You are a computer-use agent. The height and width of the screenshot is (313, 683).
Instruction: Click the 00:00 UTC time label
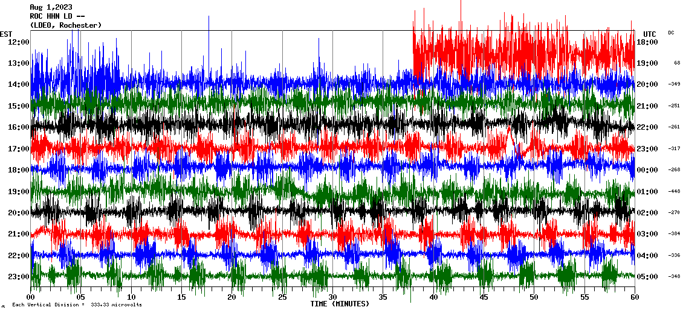[648, 170]
